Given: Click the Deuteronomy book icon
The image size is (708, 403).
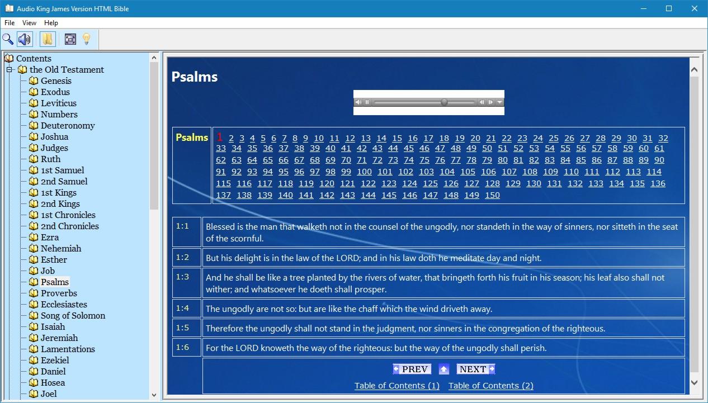Looking at the screenshot, I should point(34,126).
